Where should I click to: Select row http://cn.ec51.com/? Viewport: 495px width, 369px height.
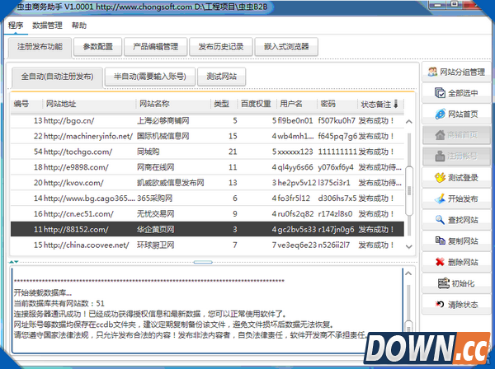[207, 213]
